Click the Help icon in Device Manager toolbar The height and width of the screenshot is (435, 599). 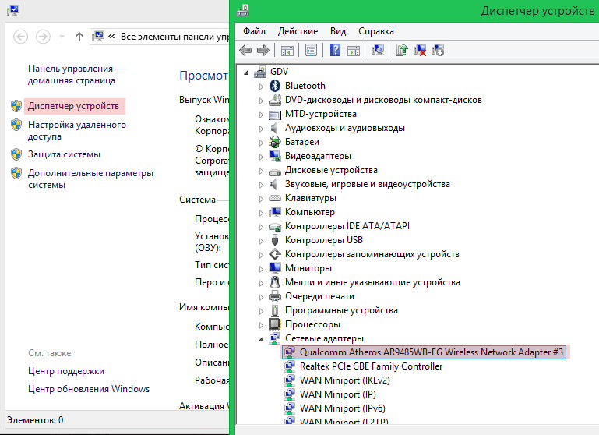tap(336, 51)
